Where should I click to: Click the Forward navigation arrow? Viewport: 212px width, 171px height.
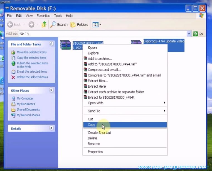click(31, 24)
